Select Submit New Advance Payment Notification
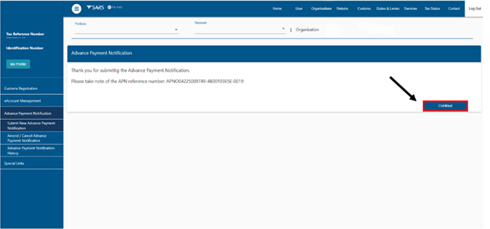The height and width of the screenshot is (229, 490). click(x=31, y=126)
